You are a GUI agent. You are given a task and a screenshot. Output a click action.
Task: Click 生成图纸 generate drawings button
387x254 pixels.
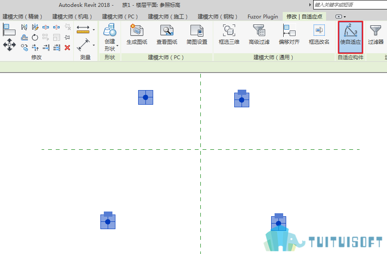point(137,35)
